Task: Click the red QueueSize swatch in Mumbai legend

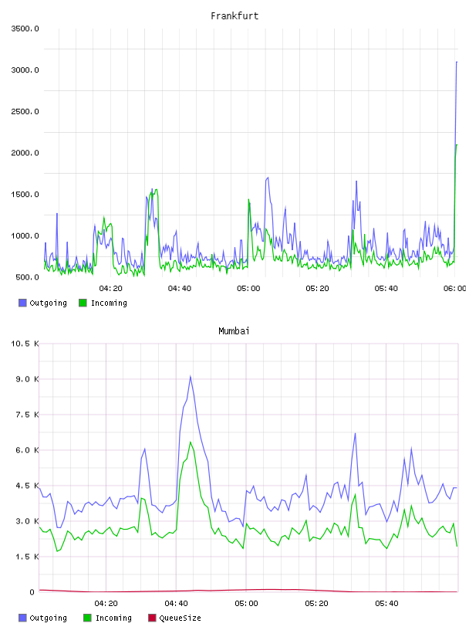Action: point(152,618)
